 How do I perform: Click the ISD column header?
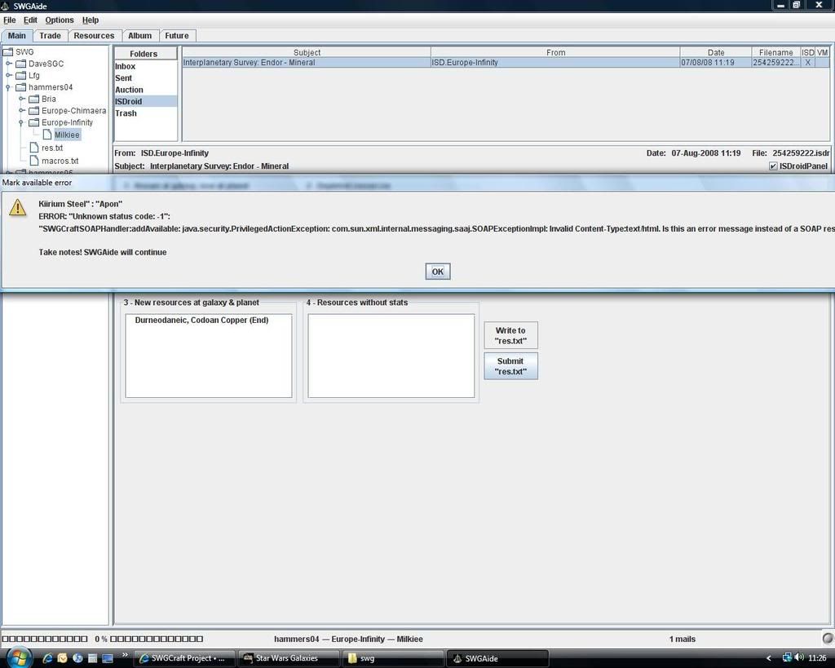(808, 52)
